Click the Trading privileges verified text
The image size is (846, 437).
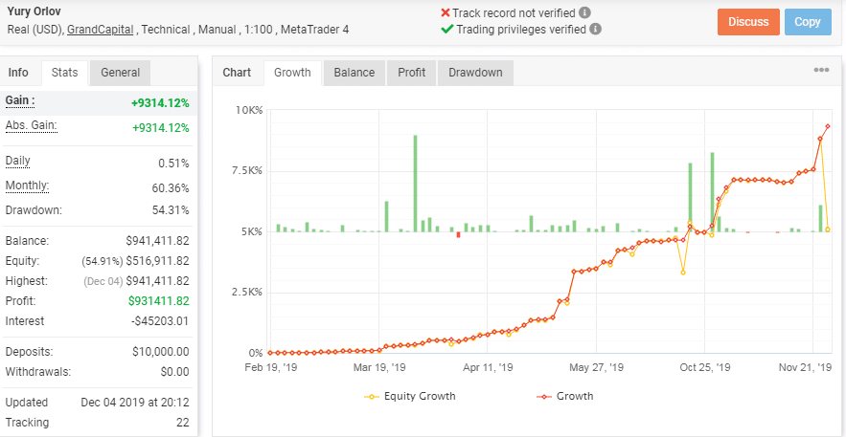pyautogui.click(x=521, y=29)
